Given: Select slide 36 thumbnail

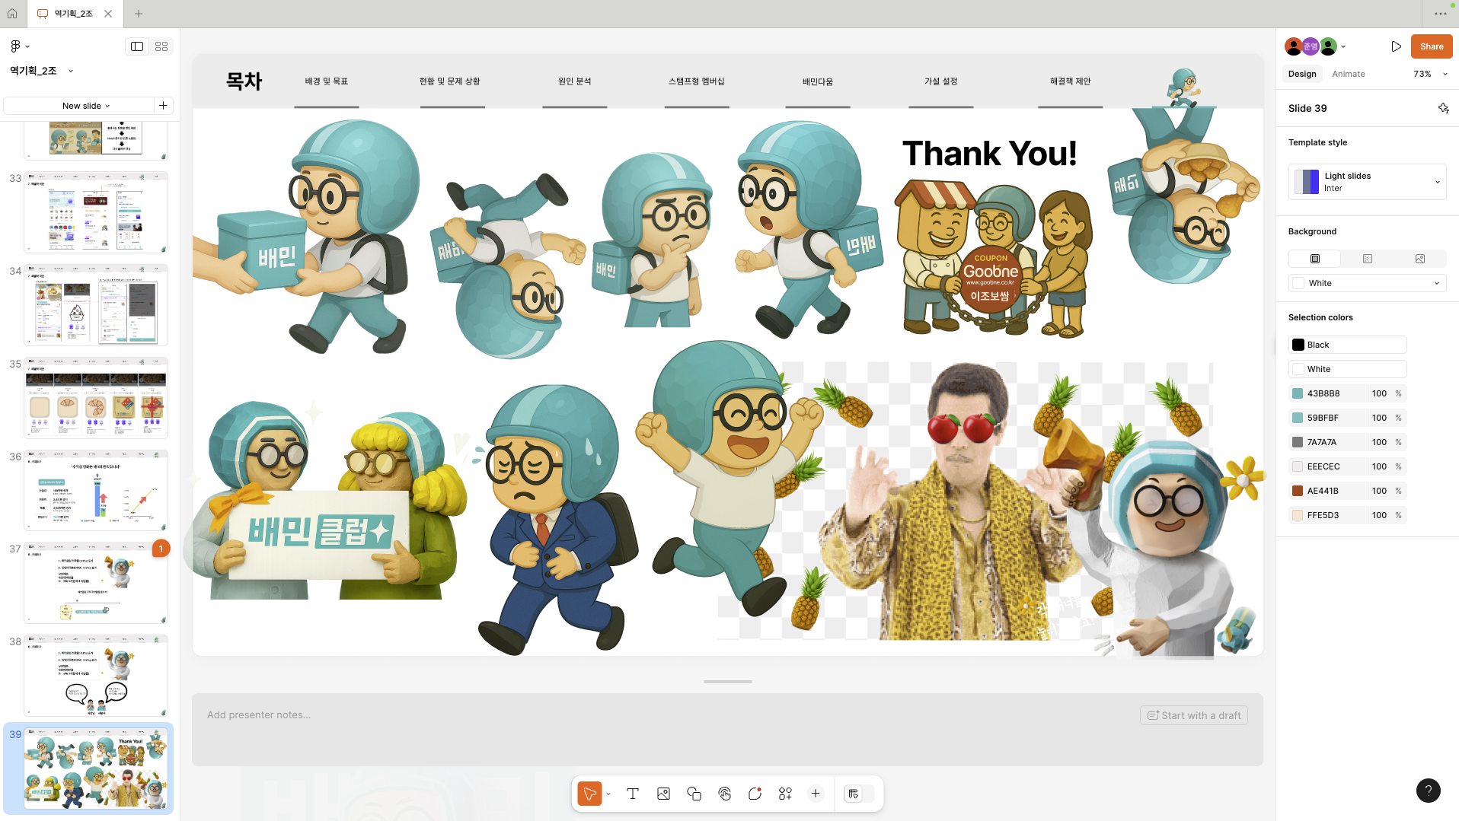Looking at the screenshot, I should click(x=96, y=491).
